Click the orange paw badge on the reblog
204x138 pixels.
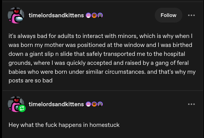pos(94,104)
